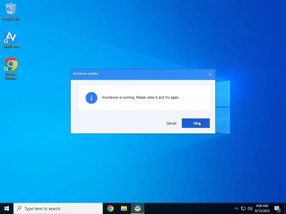286x214 pixels.
Task: Focus the taskbar search box
Action: pos(58,208)
